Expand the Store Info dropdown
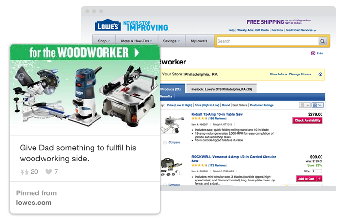This screenshot has width=345, height=224. click(x=278, y=75)
